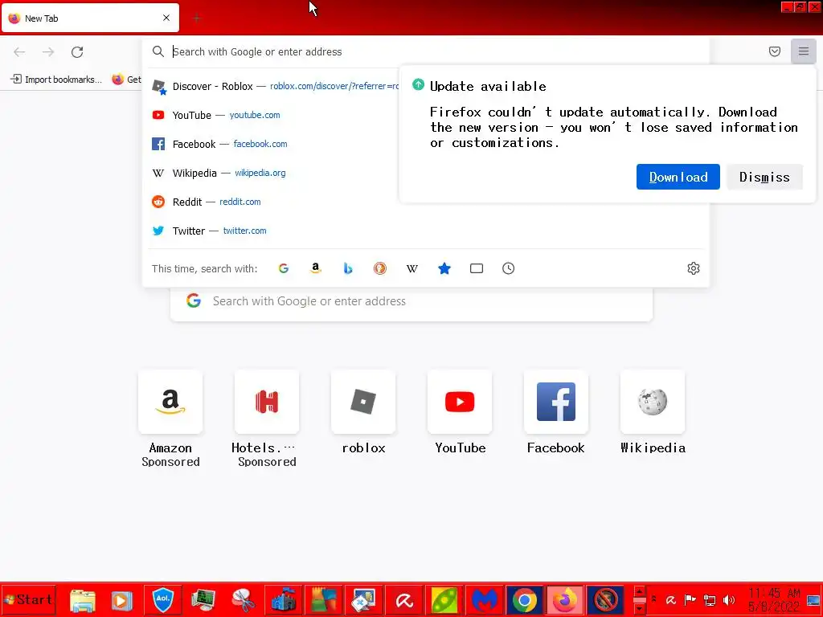Search this time with Amazon icon
This screenshot has height=617, width=823.
[315, 268]
